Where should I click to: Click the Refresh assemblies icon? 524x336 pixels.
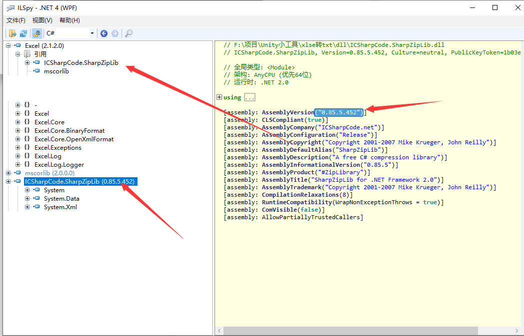point(23,33)
